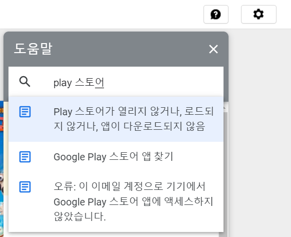Image resolution: width=291 pixels, height=237 pixels.
Task: Close the 도움말 help panel
Action: coord(213,49)
